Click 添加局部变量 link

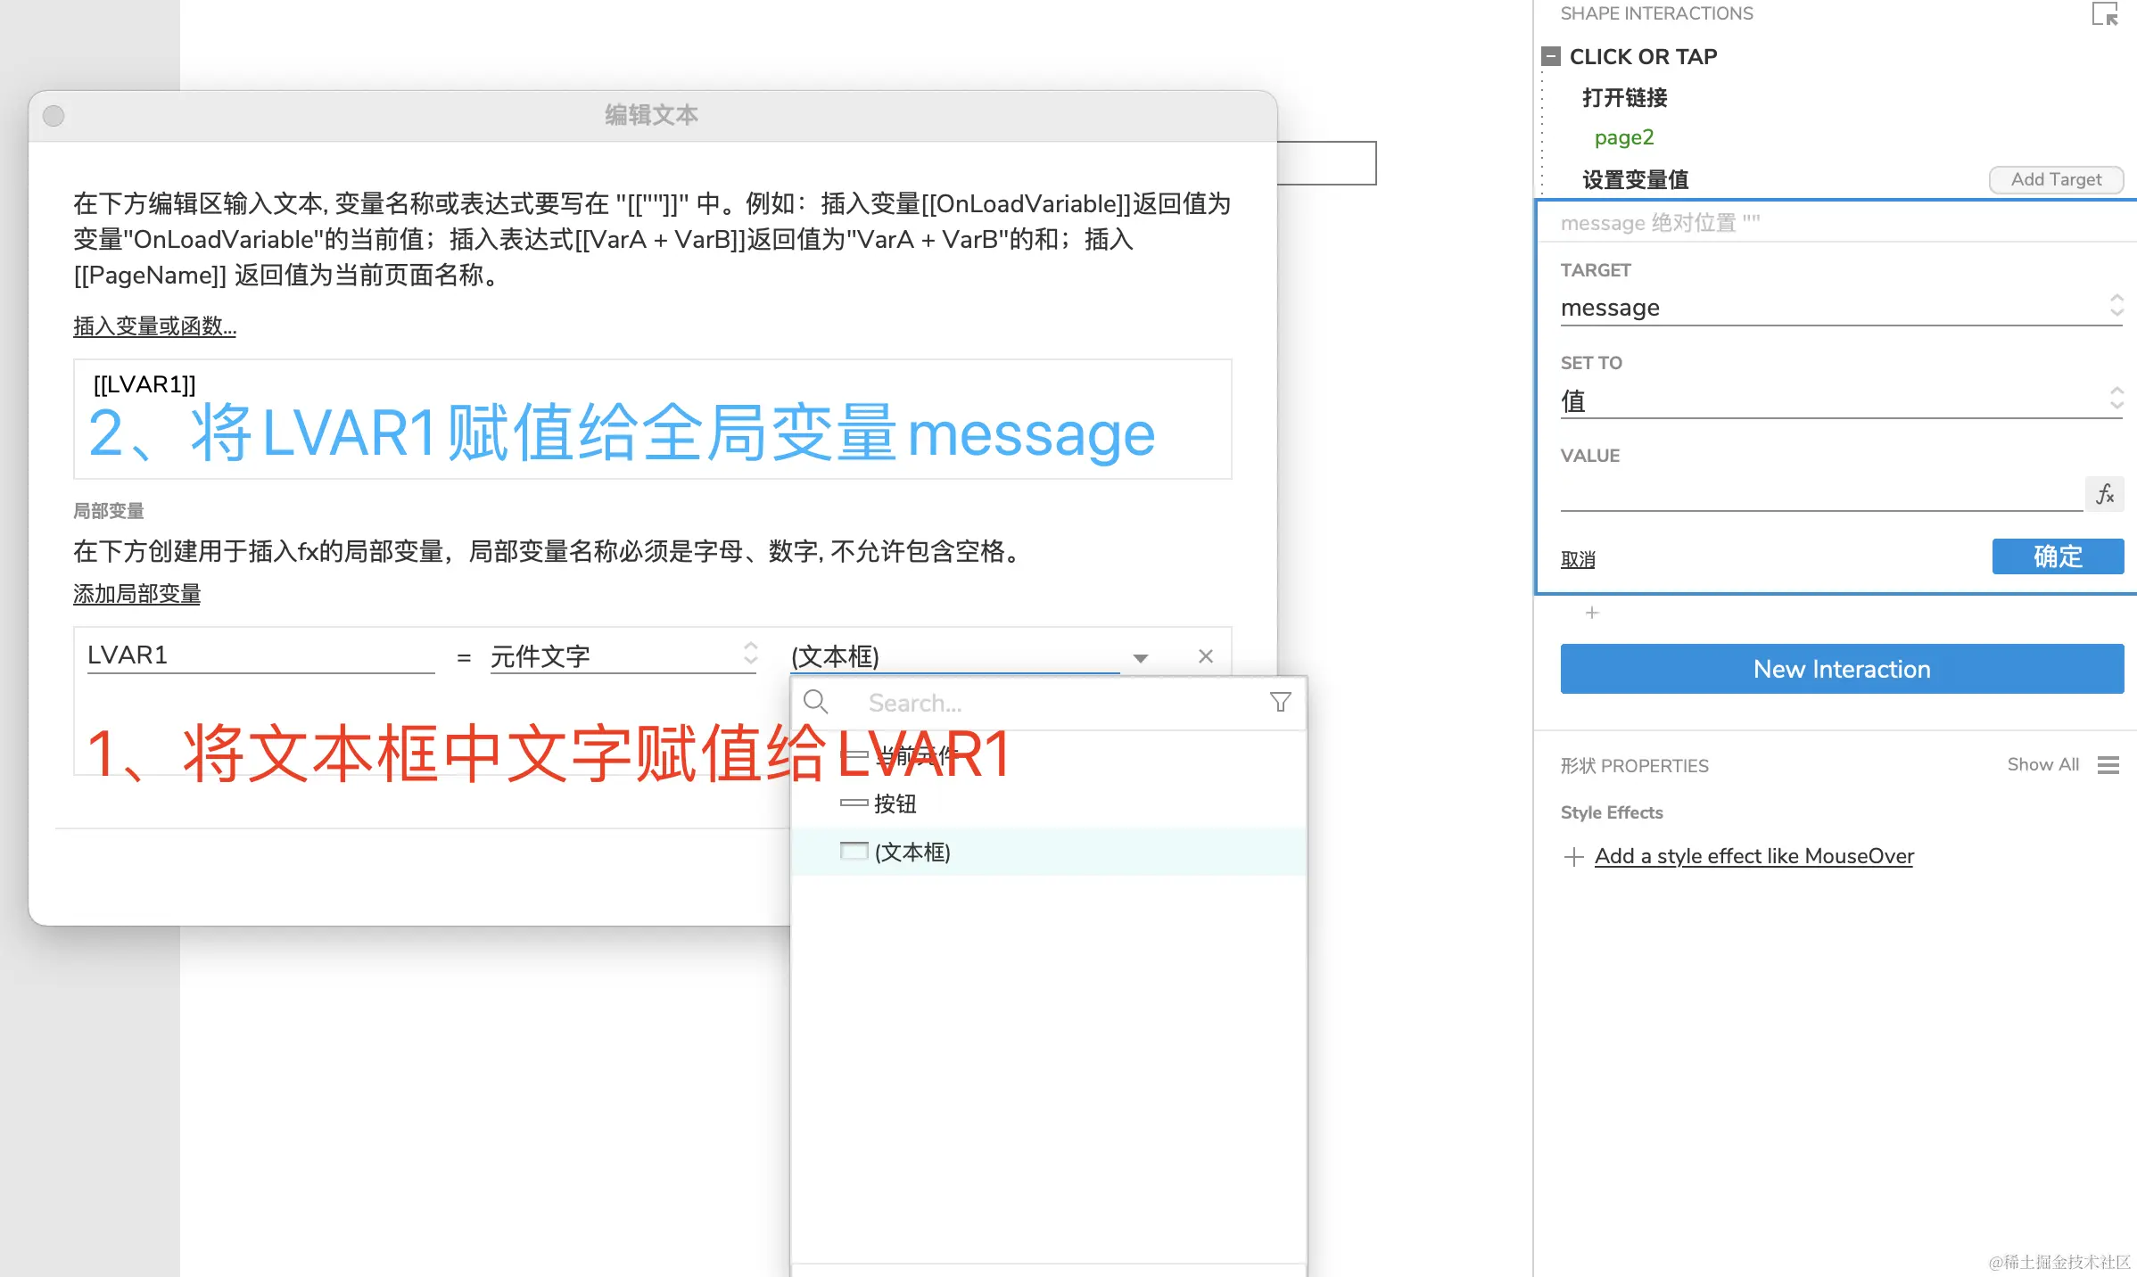(136, 594)
